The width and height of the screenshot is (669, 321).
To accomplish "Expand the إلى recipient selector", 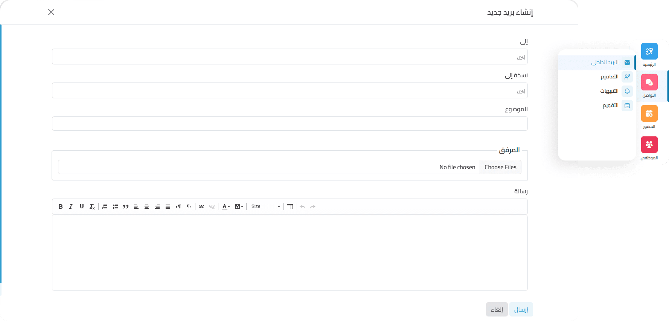I will coord(290,57).
